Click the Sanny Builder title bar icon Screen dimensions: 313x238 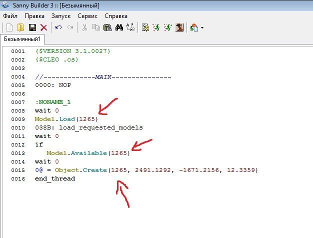click(5, 5)
